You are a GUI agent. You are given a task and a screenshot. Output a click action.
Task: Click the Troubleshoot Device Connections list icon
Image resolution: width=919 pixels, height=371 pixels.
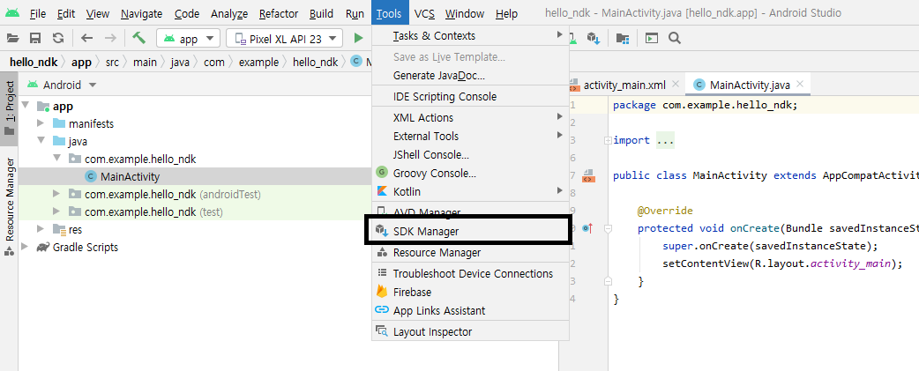coord(382,273)
